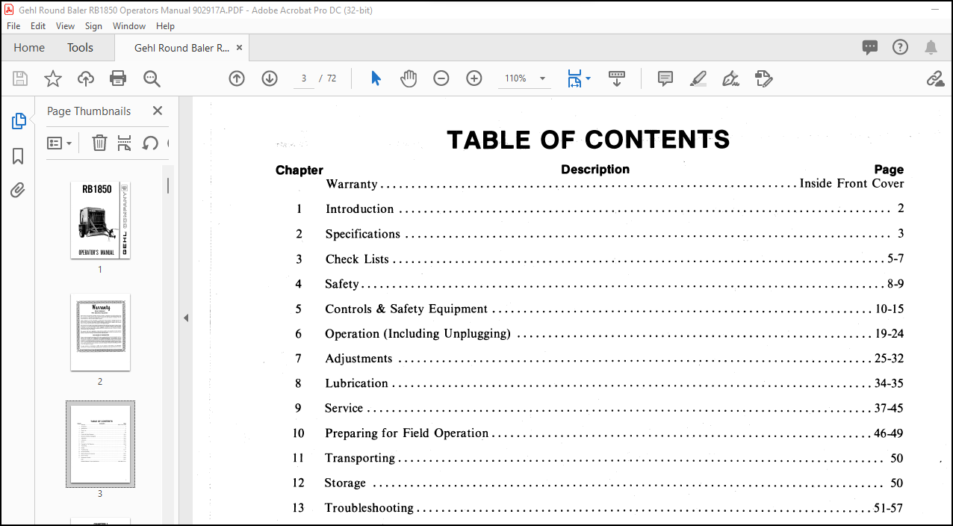This screenshot has width=953, height=526.
Task: Open the Bookmarks panel in sidebar
Action: click(19, 156)
